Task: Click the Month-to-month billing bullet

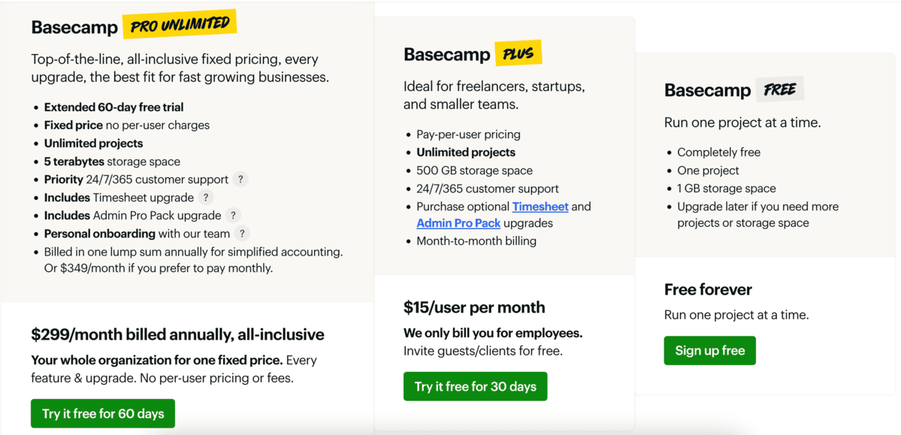Action: (476, 242)
